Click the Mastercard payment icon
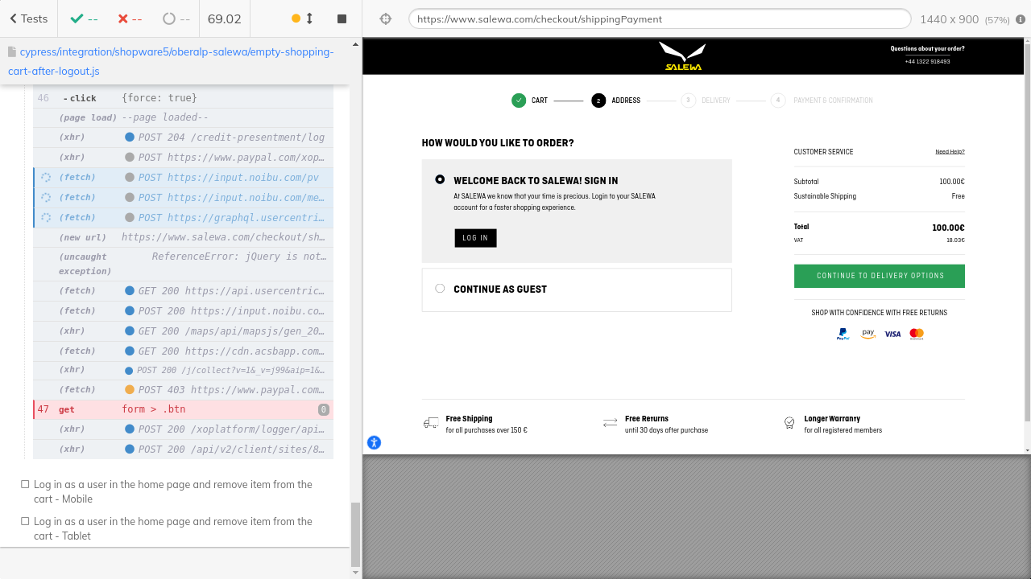This screenshot has width=1031, height=579. pyautogui.click(x=917, y=334)
